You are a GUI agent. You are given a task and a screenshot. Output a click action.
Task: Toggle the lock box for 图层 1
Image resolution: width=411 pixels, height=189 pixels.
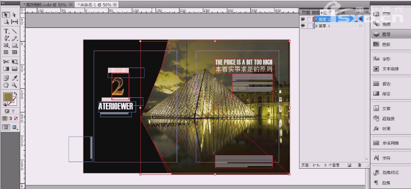tap(310, 26)
